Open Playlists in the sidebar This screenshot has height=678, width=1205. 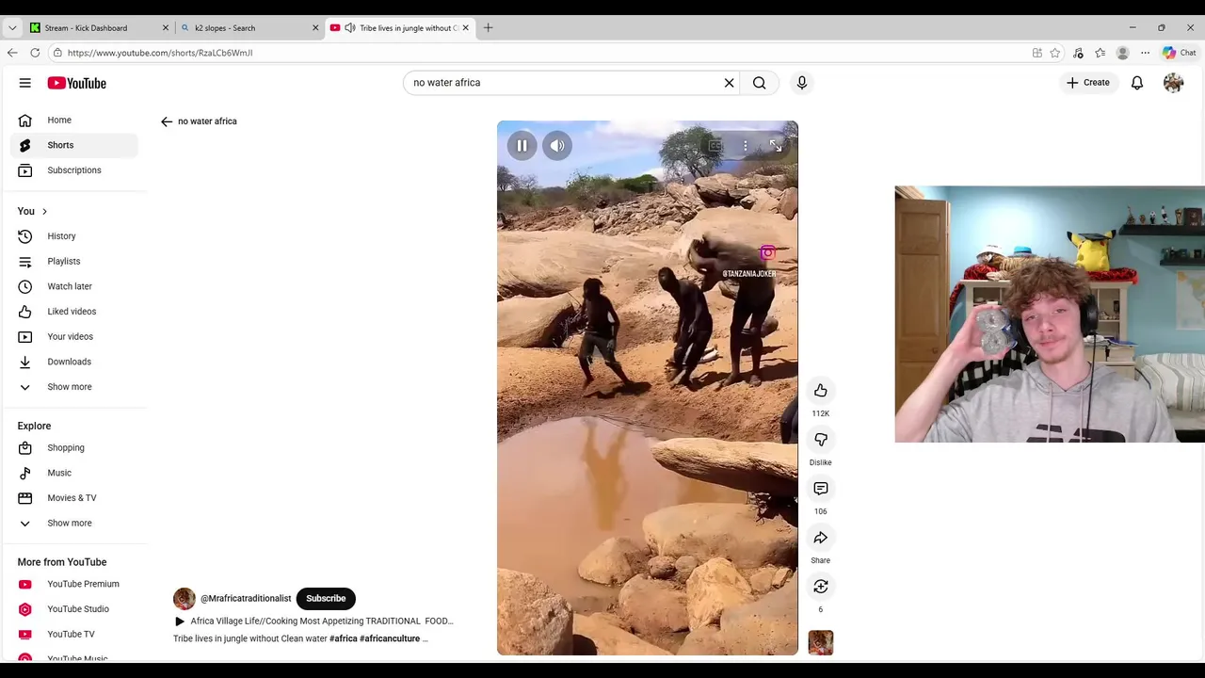point(74,261)
